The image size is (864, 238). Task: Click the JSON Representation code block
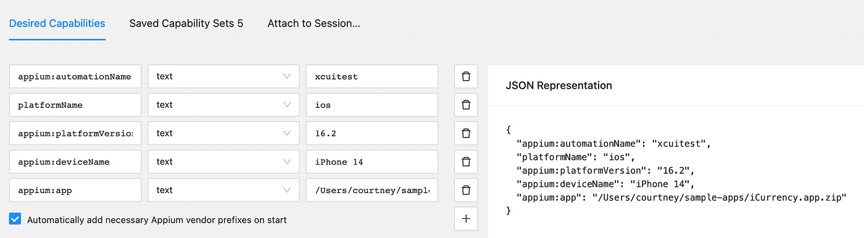coord(676,170)
